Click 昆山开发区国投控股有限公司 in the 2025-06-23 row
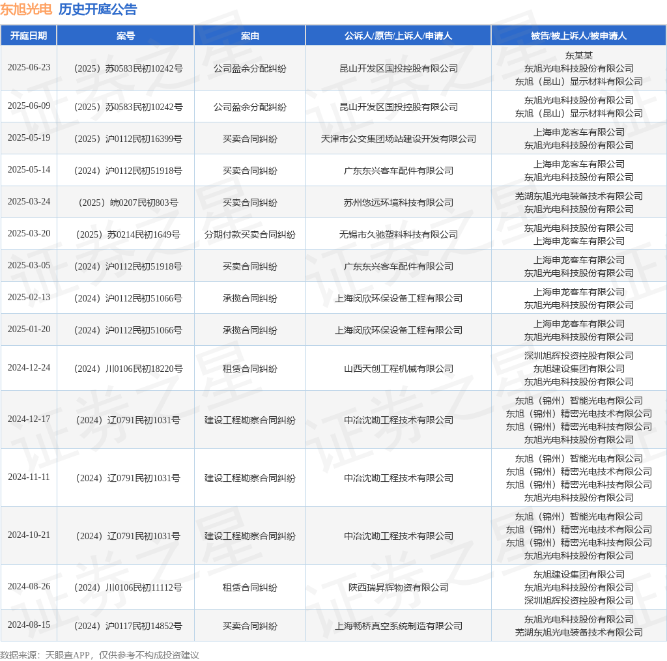This screenshot has width=667, height=661. pyautogui.click(x=398, y=68)
